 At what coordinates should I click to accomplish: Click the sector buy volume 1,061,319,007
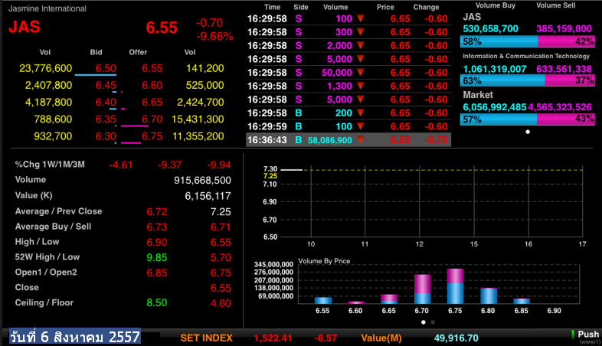tap(495, 69)
